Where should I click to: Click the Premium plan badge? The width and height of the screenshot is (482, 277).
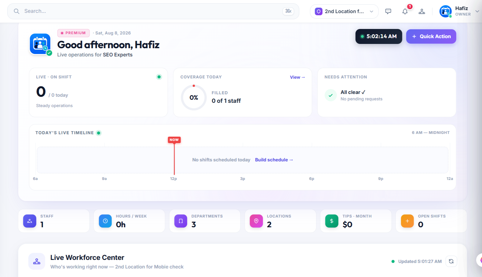pos(73,33)
